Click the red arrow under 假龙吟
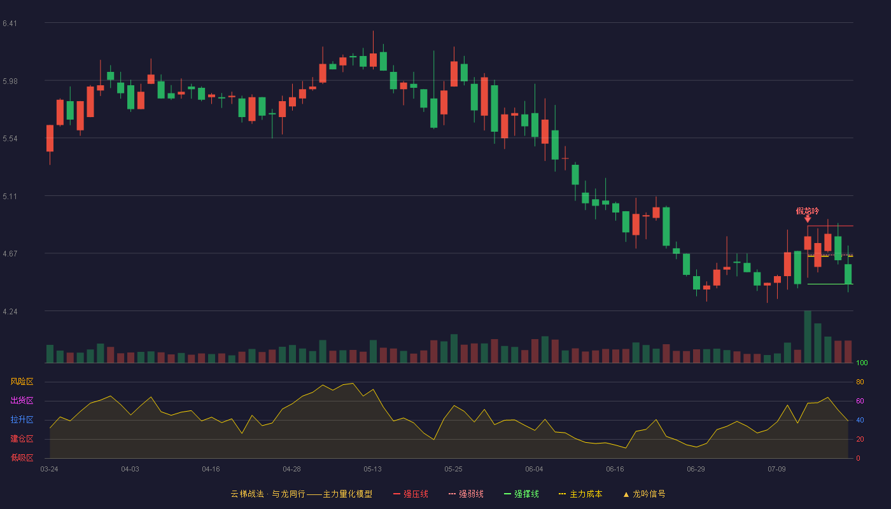891x509 pixels. coord(808,220)
